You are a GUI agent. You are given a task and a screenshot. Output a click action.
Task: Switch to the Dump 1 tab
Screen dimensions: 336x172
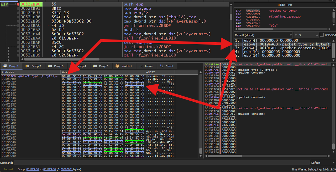tap(12, 66)
